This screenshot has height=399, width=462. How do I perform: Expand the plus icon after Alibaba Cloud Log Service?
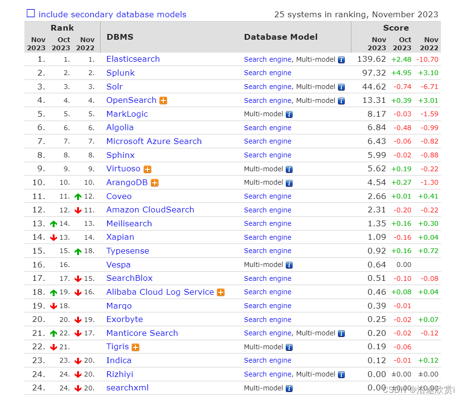(221, 292)
